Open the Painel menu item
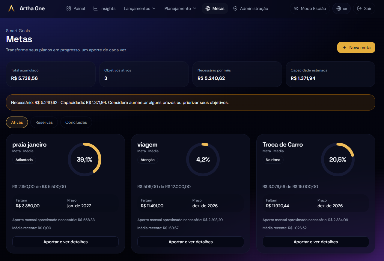Image resolution: width=384 pixels, height=261 pixels. [x=76, y=8]
